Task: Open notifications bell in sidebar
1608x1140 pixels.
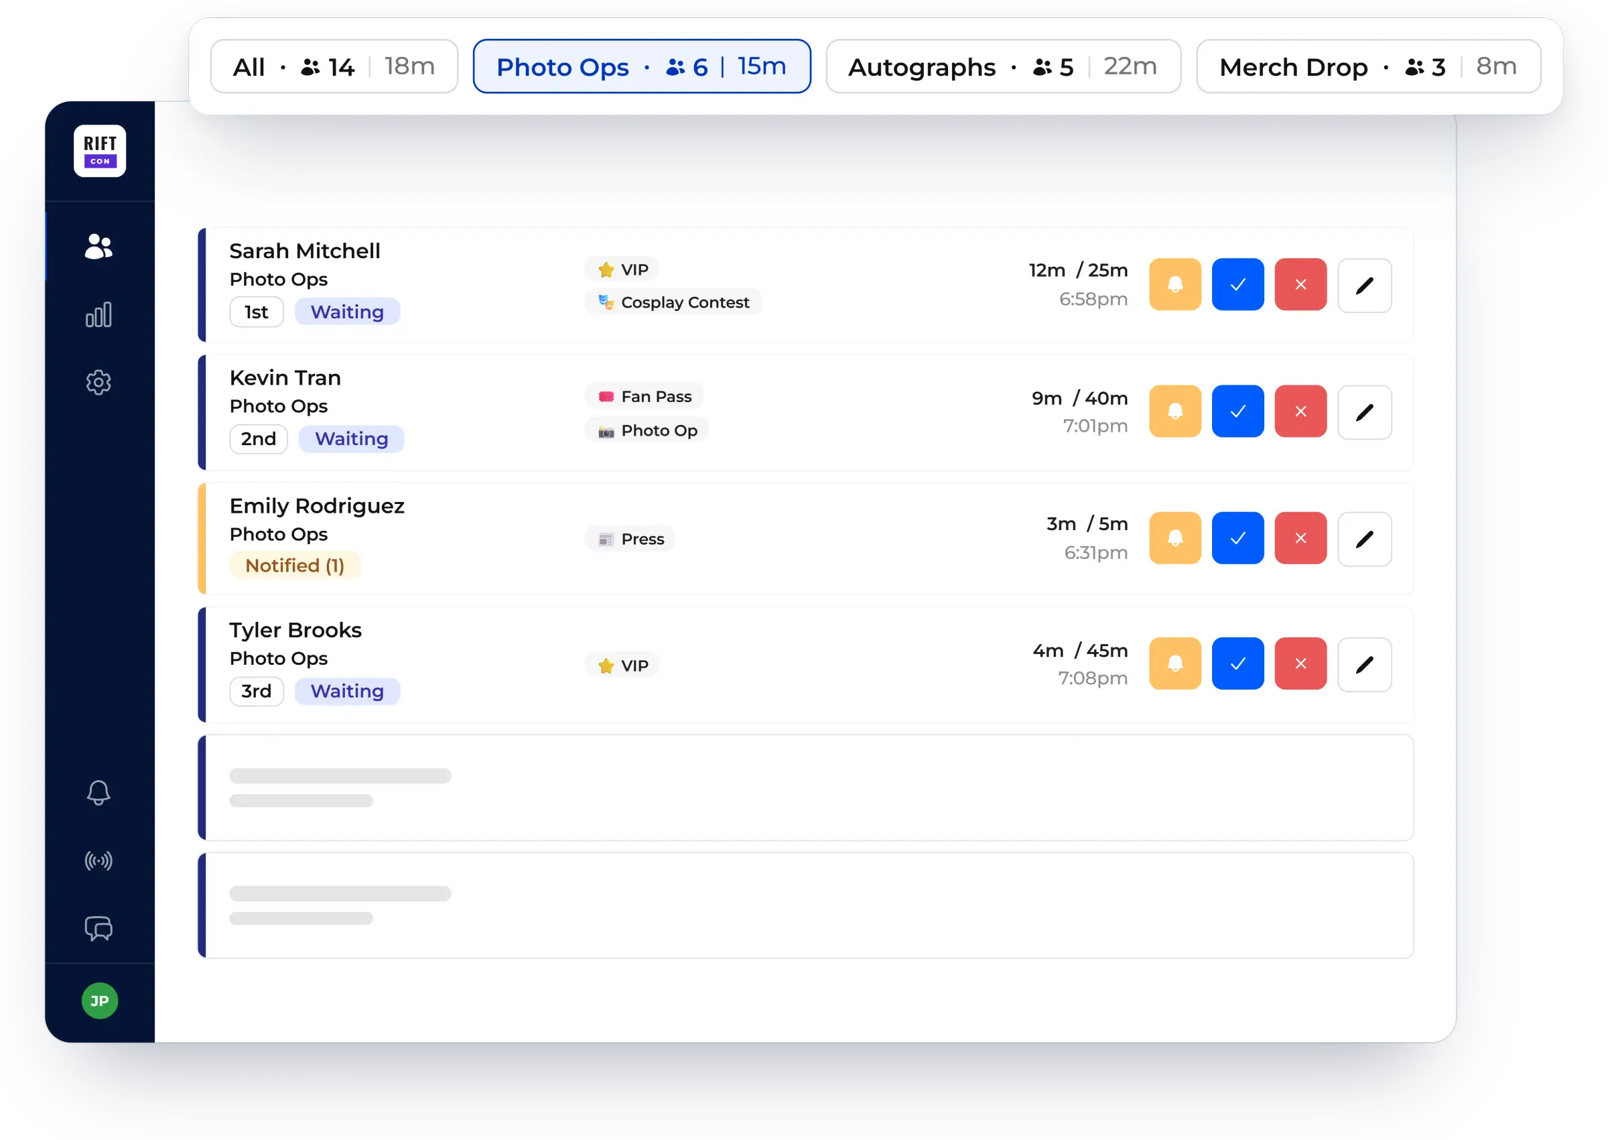Action: click(98, 794)
